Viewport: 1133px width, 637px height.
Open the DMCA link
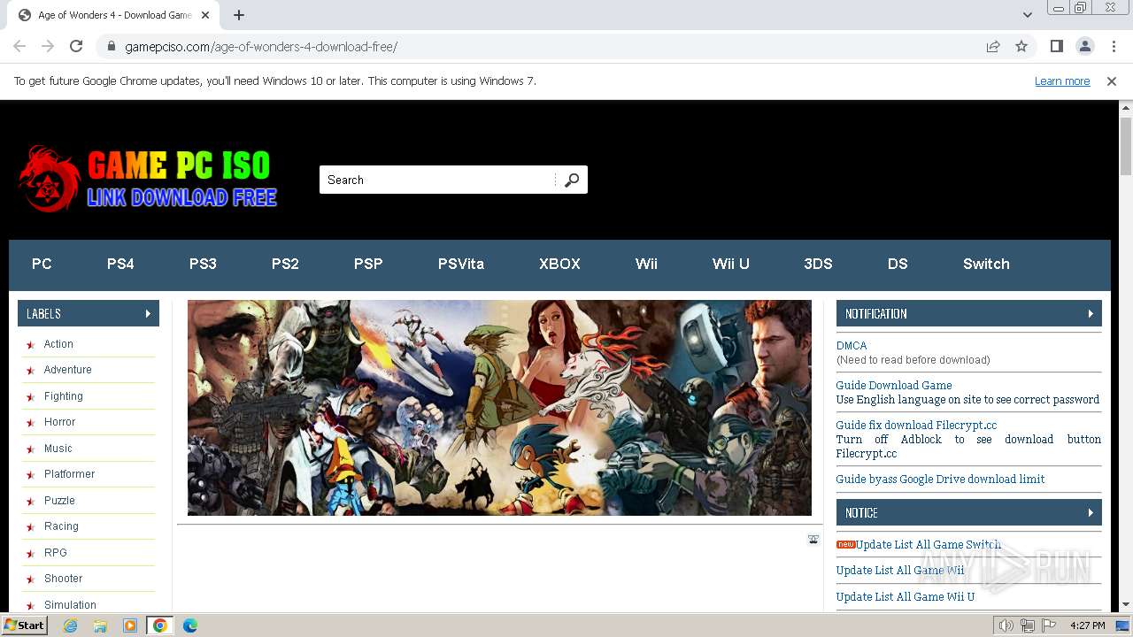coord(852,346)
